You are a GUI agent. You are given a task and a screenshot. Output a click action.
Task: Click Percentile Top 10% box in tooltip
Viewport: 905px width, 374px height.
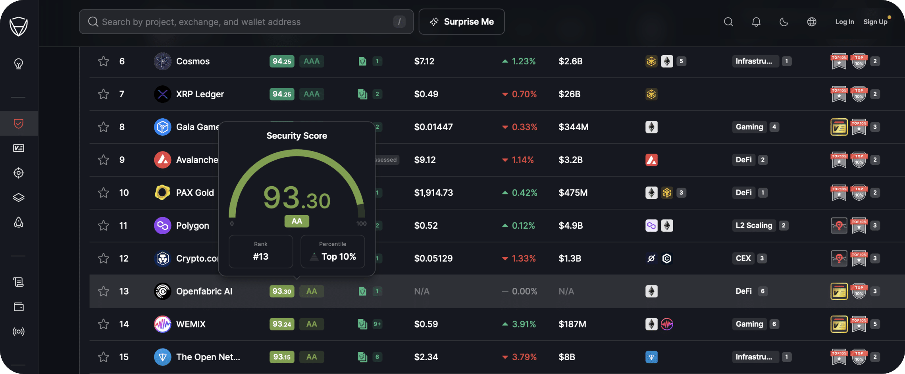point(333,252)
